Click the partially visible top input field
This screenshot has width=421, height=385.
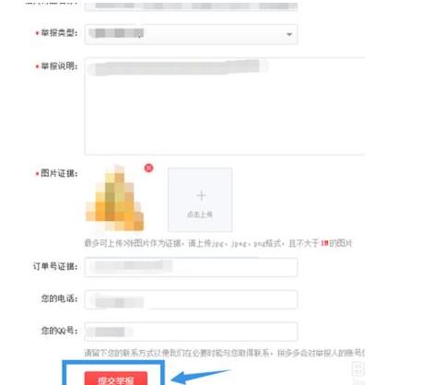click(x=191, y=6)
